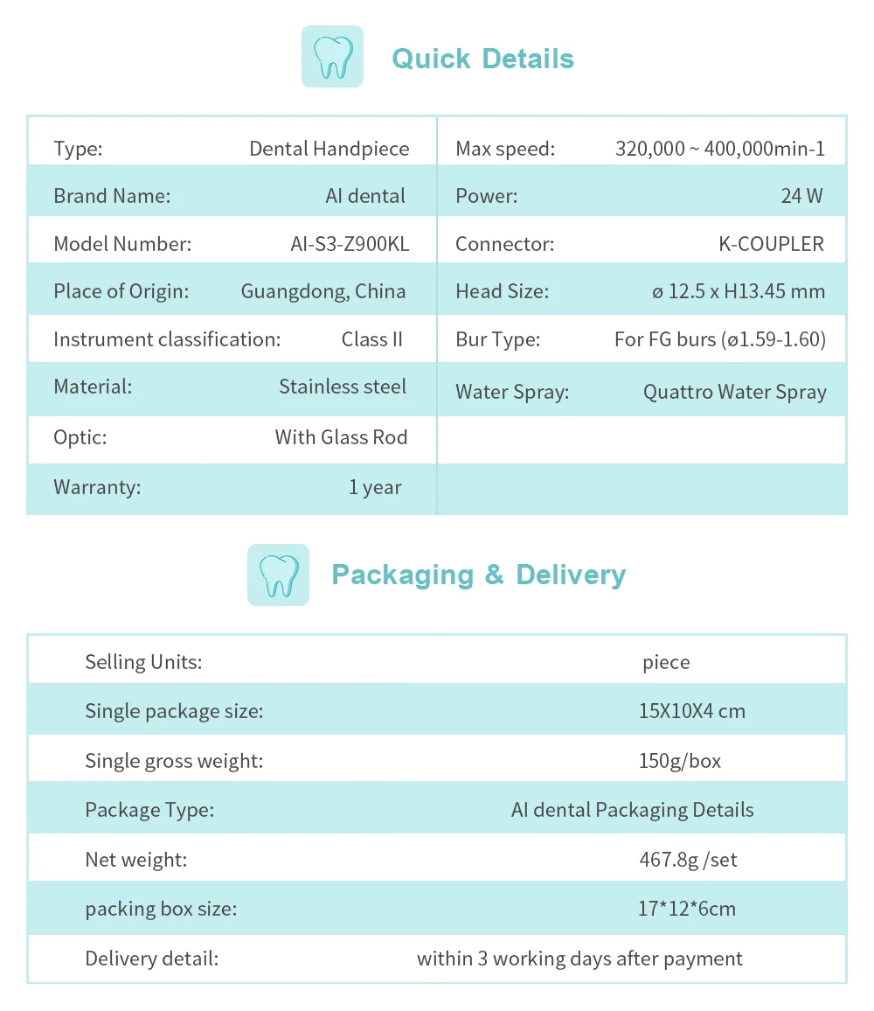Click the Quick Details heading
This screenshot has height=1011, width=874.
point(482,59)
